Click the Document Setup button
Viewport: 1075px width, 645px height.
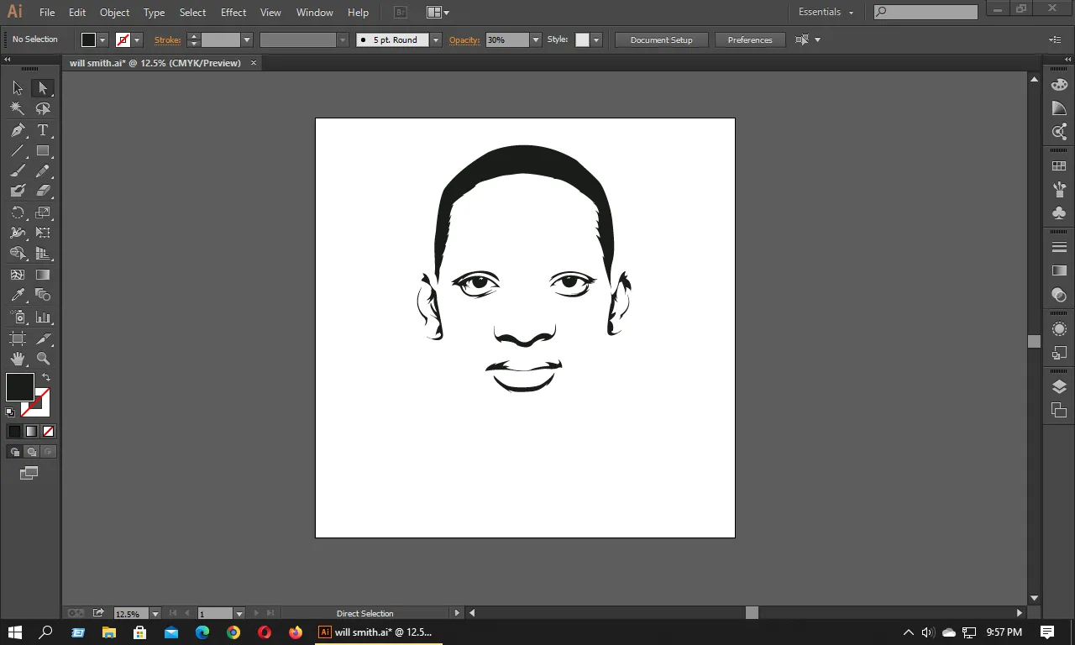[x=662, y=39]
